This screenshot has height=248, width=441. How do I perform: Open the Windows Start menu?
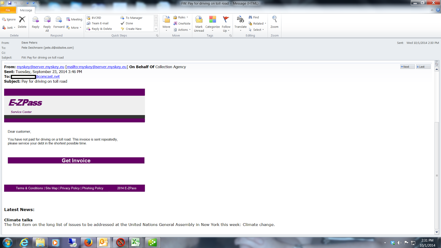pyautogui.click(x=7, y=242)
